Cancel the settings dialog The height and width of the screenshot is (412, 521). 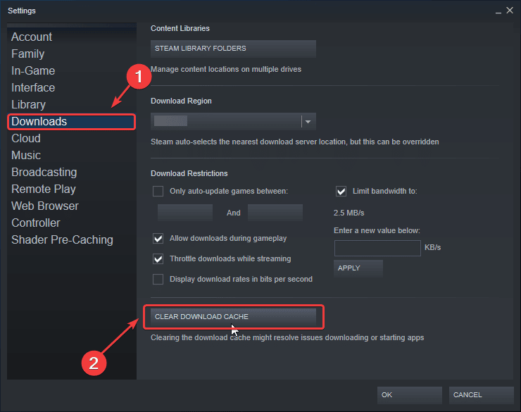coord(481,395)
